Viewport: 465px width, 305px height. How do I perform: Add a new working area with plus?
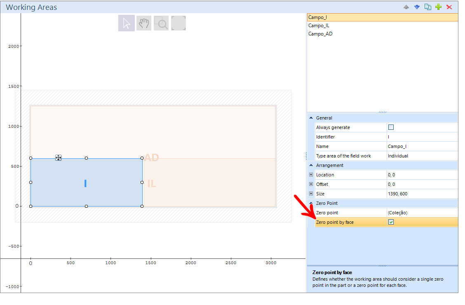click(438, 7)
